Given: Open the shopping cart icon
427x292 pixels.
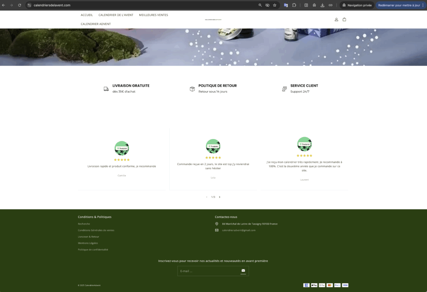Looking at the screenshot, I should coord(344,20).
